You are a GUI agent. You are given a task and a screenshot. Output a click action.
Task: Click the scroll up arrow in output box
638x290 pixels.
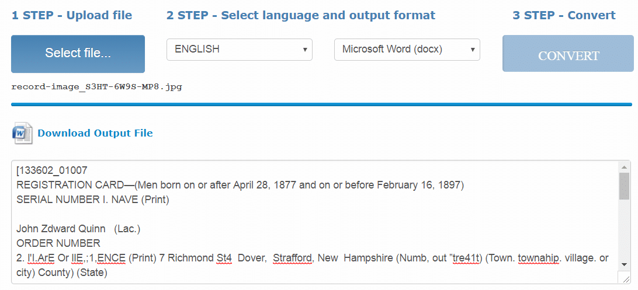point(624,167)
